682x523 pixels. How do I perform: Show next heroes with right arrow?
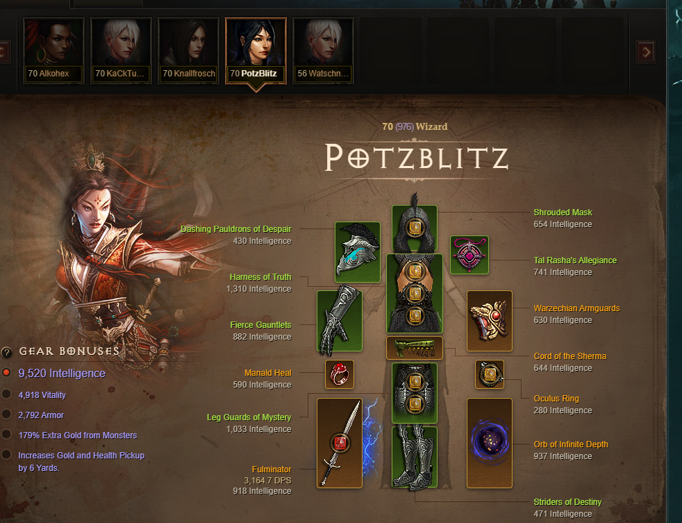point(646,52)
